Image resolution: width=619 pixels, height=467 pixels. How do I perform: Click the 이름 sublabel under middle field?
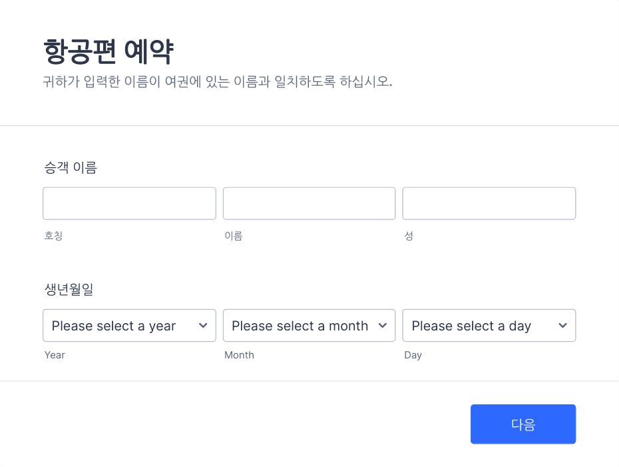click(234, 236)
